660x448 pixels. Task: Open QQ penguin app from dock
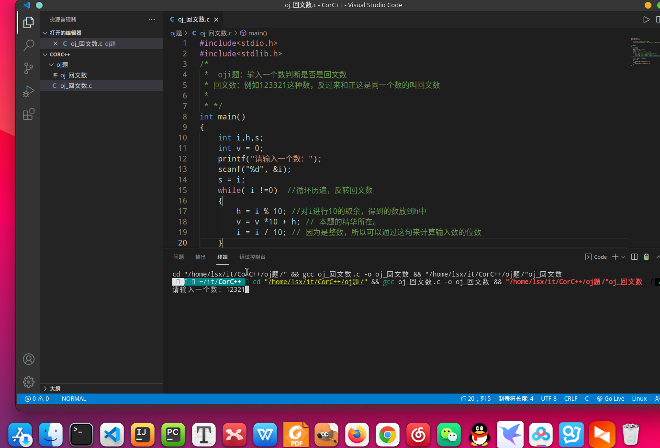click(480, 435)
